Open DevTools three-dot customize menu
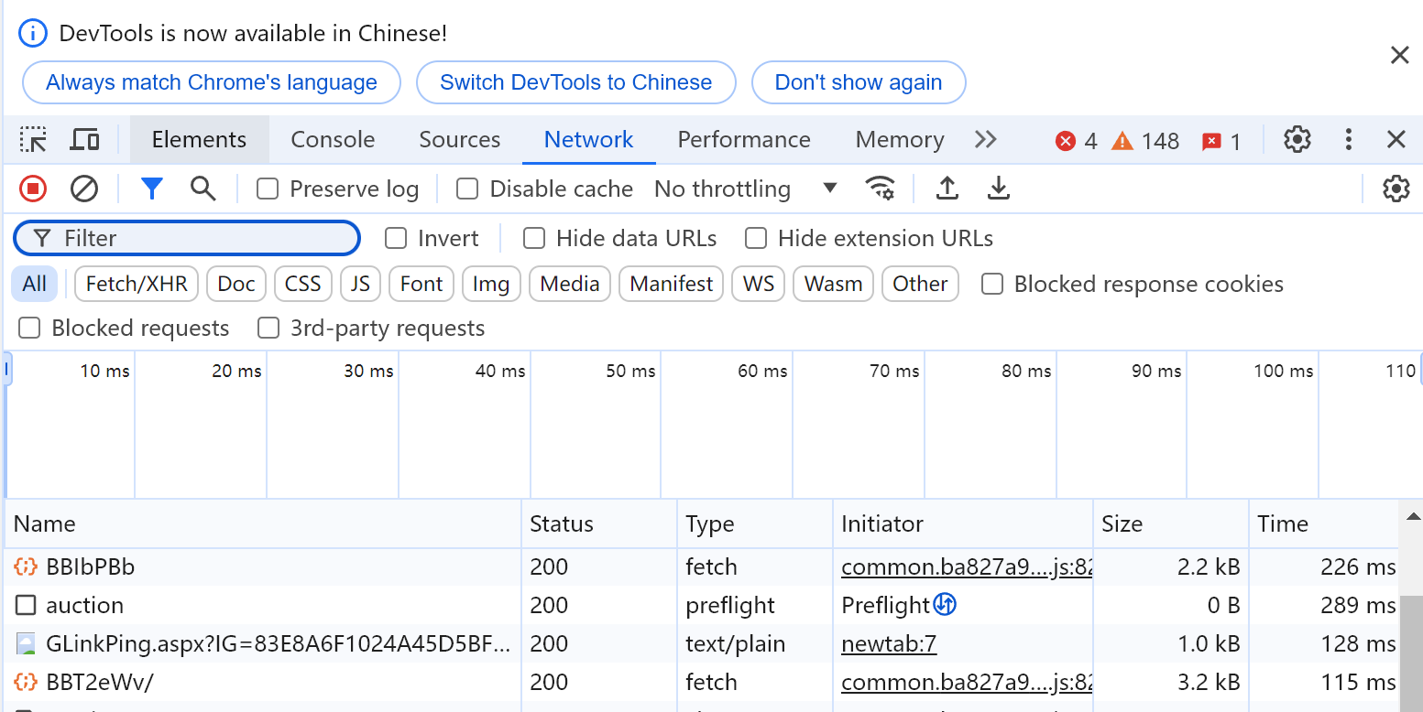The height and width of the screenshot is (712, 1423). pyautogui.click(x=1348, y=140)
